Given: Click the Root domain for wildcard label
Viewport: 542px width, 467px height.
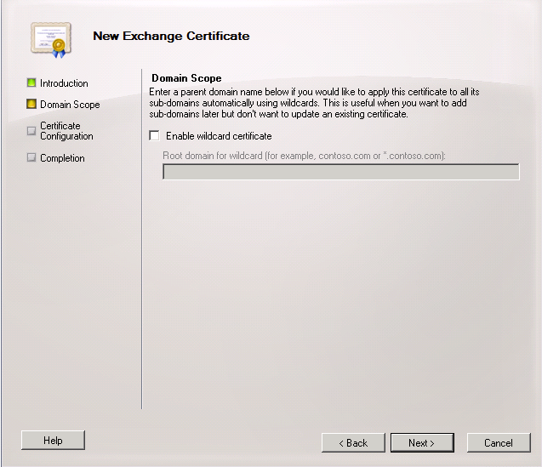Looking at the screenshot, I should [x=305, y=156].
